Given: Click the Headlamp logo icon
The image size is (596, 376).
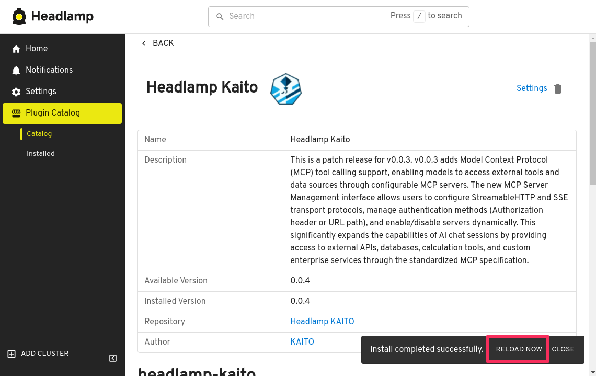Looking at the screenshot, I should [x=19, y=17].
